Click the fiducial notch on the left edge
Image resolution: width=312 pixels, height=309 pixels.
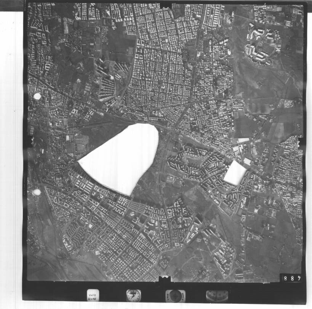(28, 142)
